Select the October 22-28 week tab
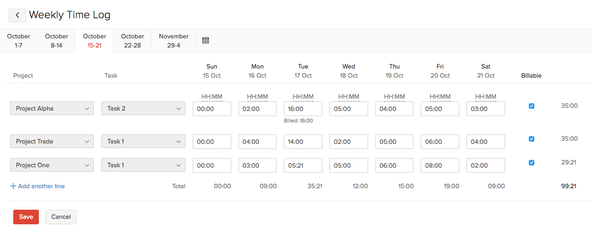 coord(132,41)
